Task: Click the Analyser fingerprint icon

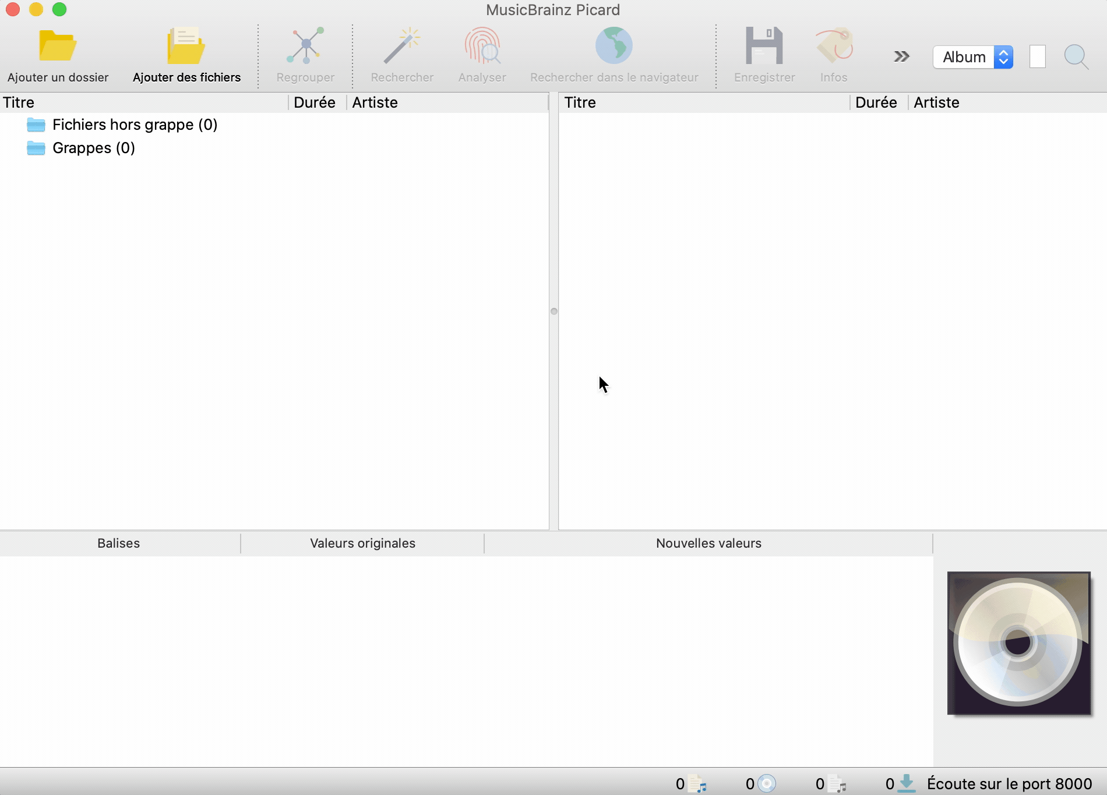Action: (482, 45)
